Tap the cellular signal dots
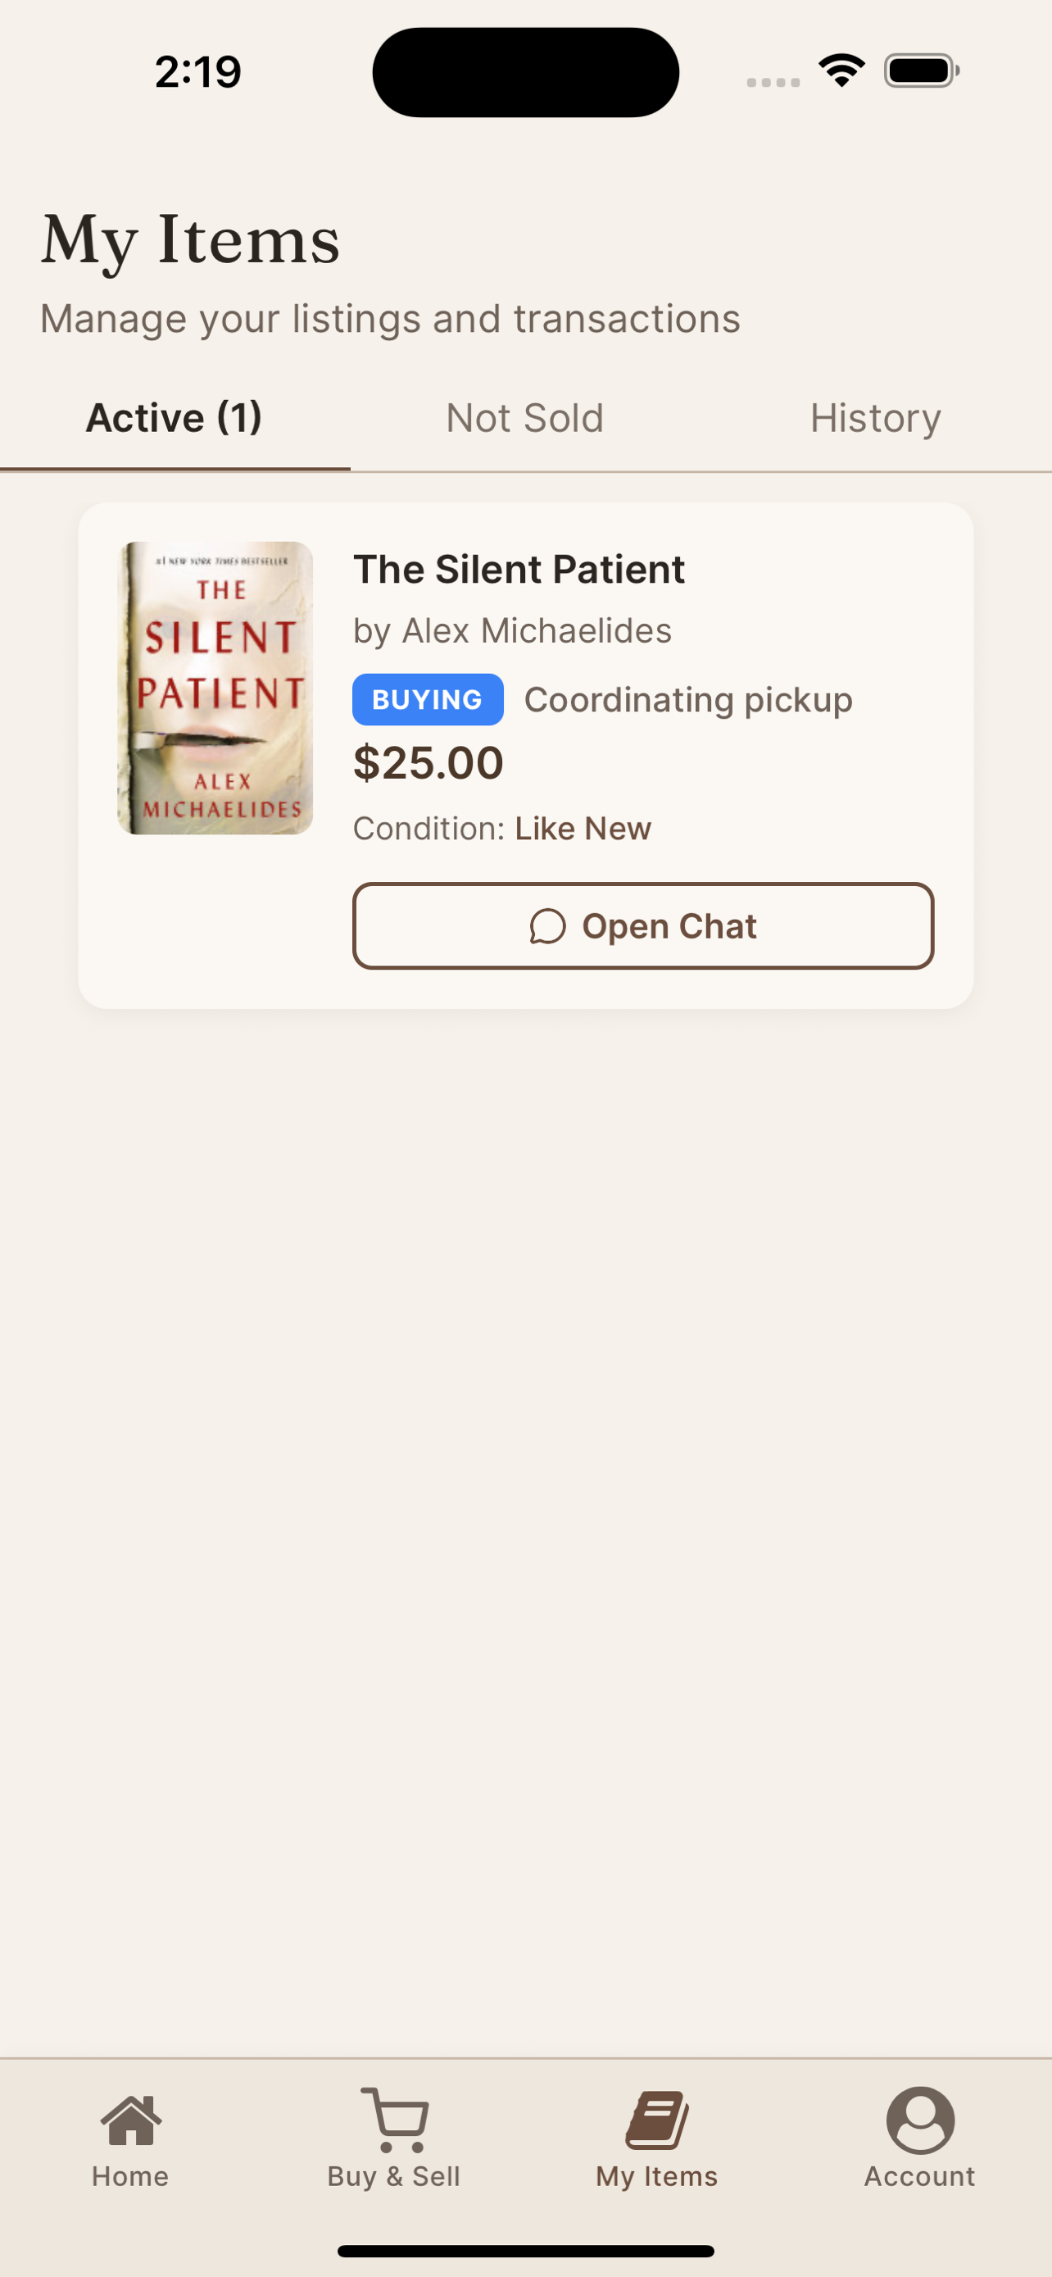1052x2277 pixels. coord(773,82)
